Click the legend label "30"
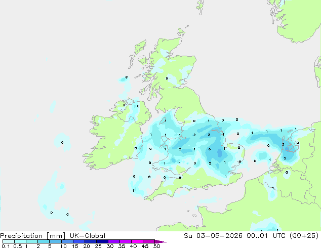Viewport: 321px width, 248px height. click(110, 246)
